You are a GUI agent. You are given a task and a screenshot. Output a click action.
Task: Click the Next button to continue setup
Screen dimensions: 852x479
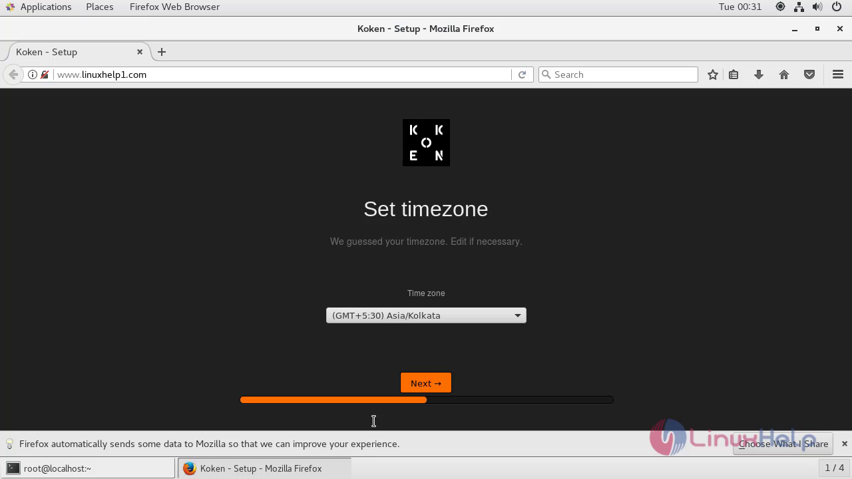pos(426,383)
